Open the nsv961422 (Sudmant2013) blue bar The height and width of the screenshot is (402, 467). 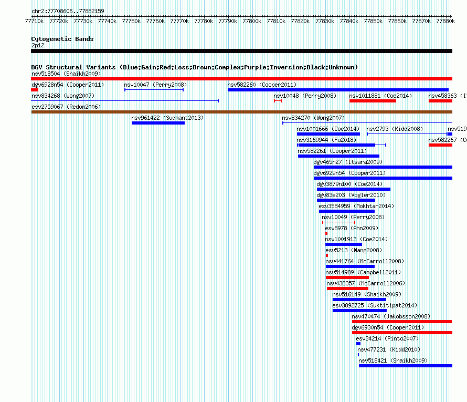pyautogui.click(x=158, y=123)
